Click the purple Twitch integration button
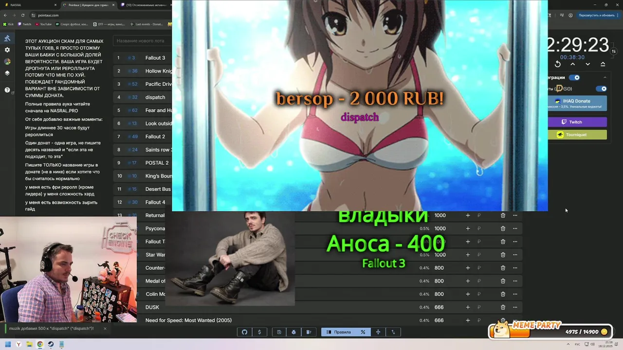This screenshot has height=350, width=623. pyautogui.click(x=577, y=122)
